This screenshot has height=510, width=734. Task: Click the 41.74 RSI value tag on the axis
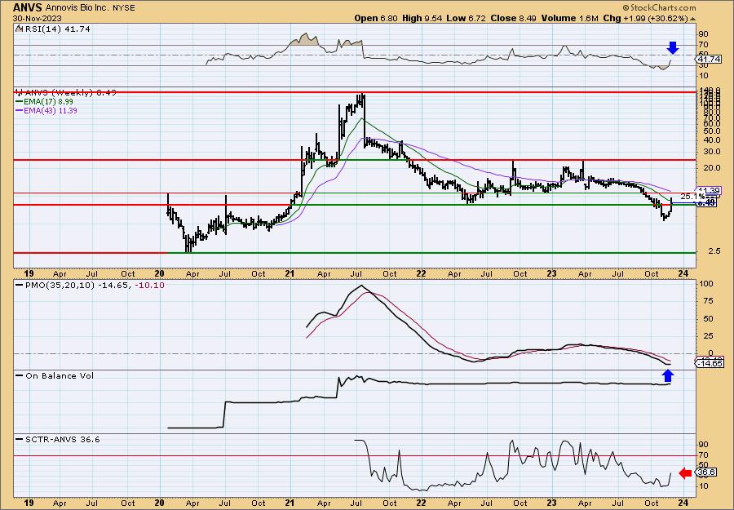(709, 60)
